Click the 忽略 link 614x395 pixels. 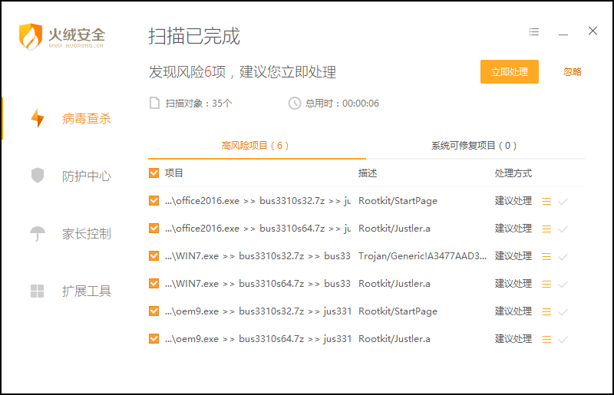click(x=572, y=72)
